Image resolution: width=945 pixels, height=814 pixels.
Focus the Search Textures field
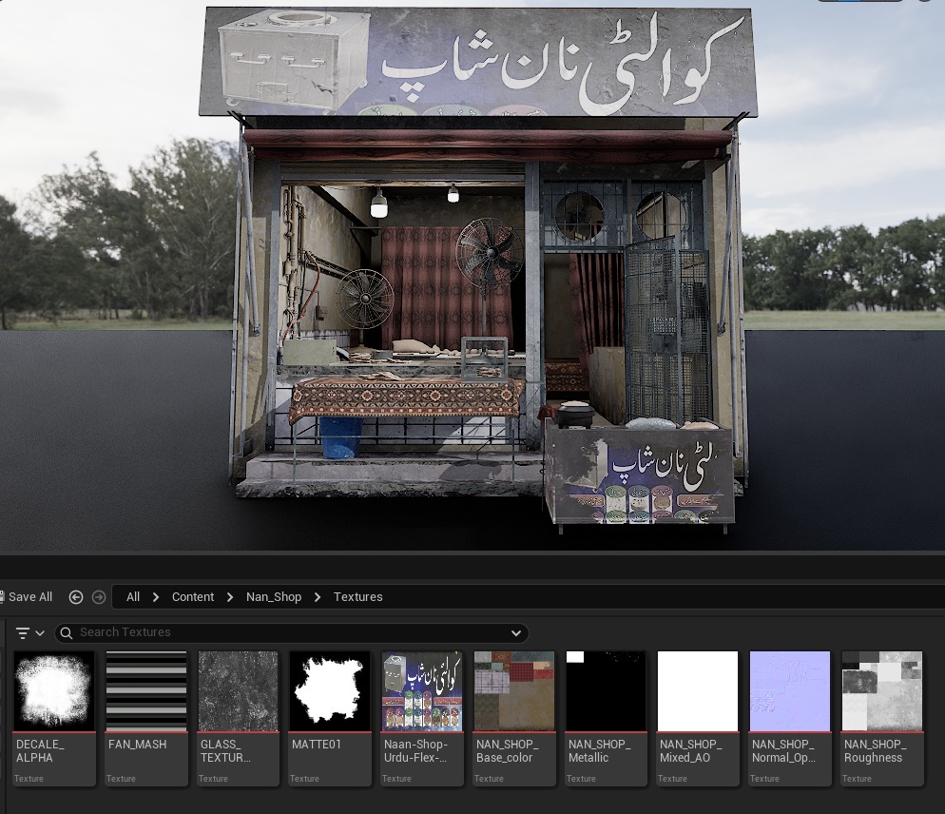[x=292, y=632]
